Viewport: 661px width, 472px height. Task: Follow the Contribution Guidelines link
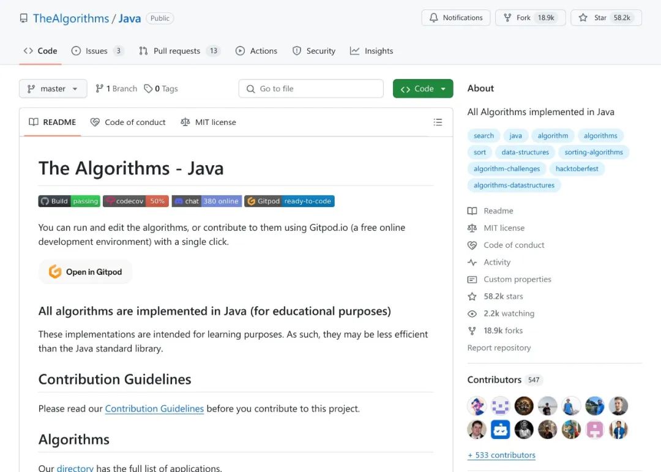(x=154, y=409)
